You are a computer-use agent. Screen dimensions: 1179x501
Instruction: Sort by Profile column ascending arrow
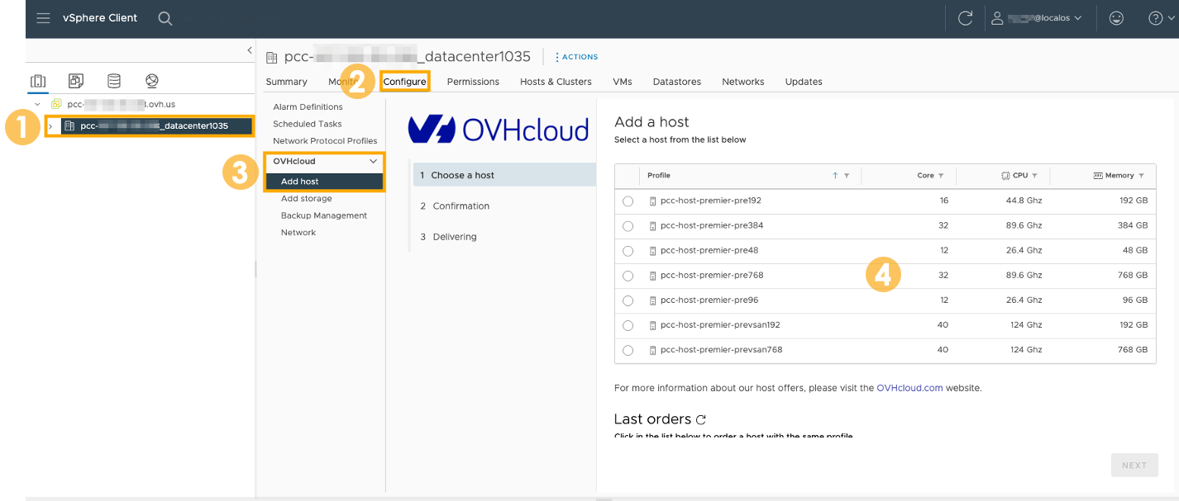click(835, 176)
